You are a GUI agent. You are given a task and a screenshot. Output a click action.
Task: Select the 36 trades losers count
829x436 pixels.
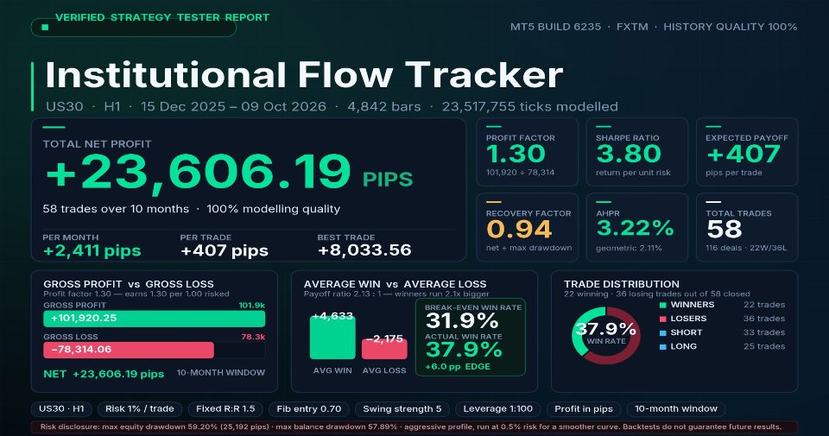coord(764,319)
